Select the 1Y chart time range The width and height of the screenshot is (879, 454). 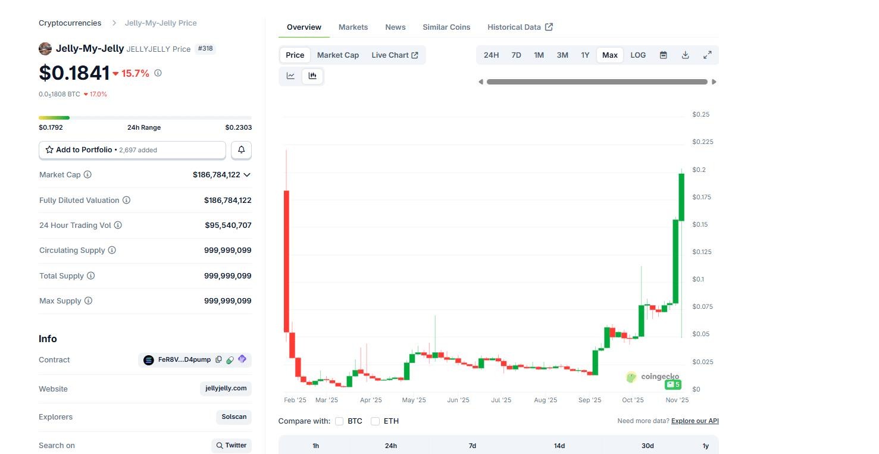(x=585, y=55)
